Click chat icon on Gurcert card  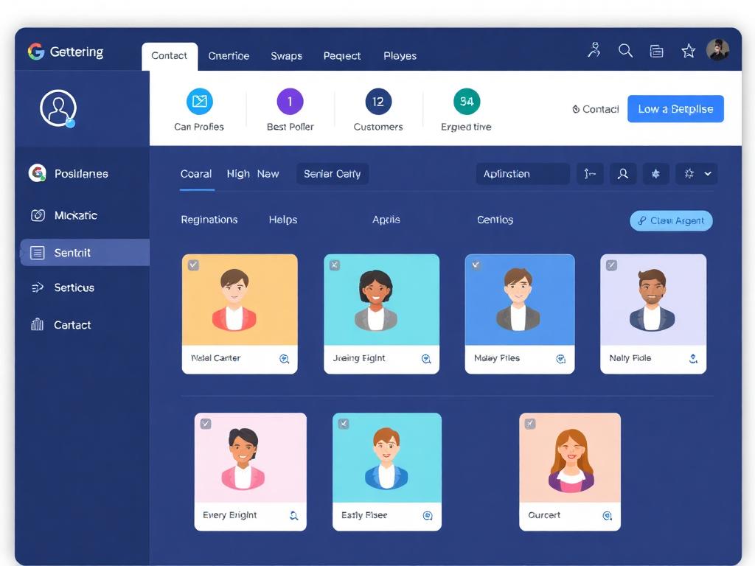pyautogui.click(x=608, y=515)
